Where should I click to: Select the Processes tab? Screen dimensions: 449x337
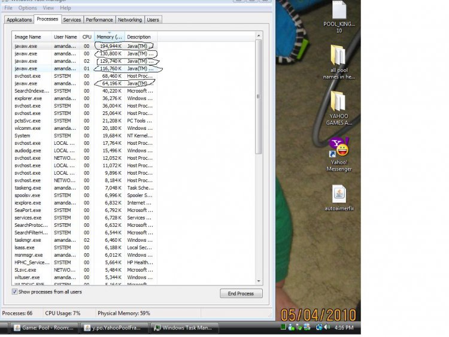point(47,19)
